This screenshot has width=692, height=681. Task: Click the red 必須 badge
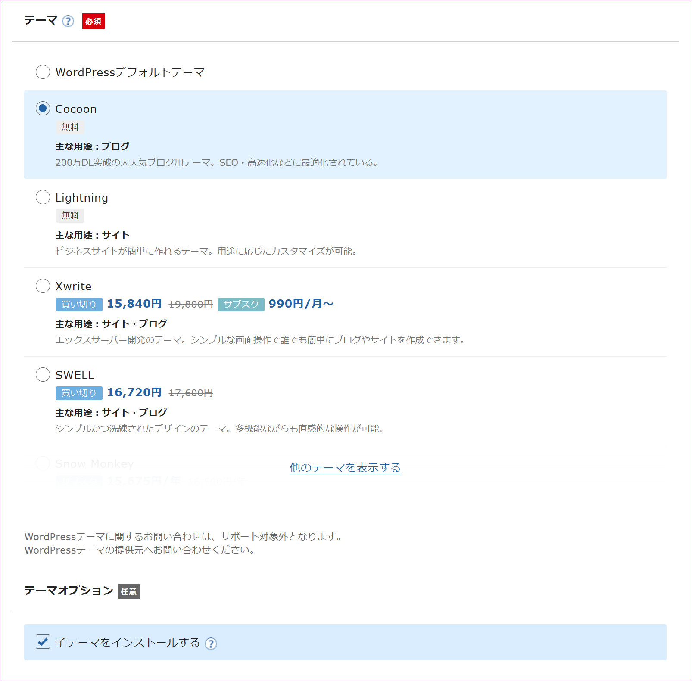[94, 21]
